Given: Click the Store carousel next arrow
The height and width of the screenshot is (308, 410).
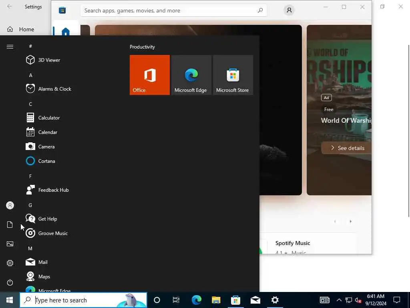Looking at the screenshot, I should [351, 221].
